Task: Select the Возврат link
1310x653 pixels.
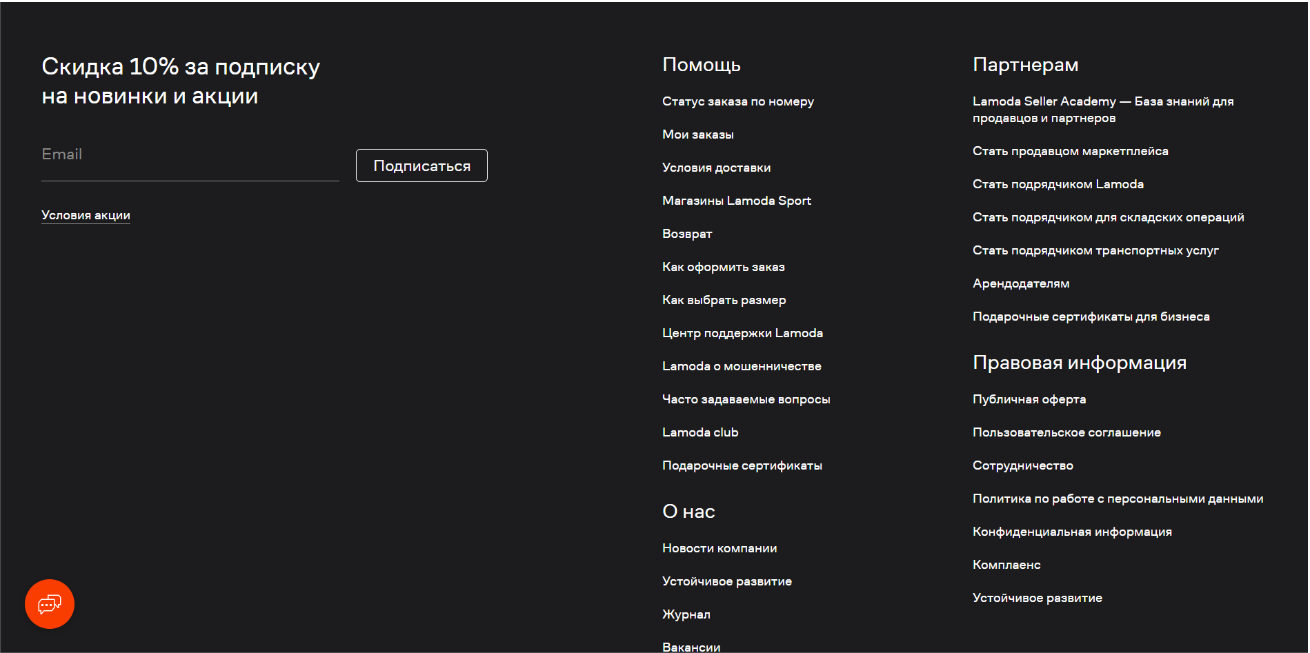Action: coord(686,234)
